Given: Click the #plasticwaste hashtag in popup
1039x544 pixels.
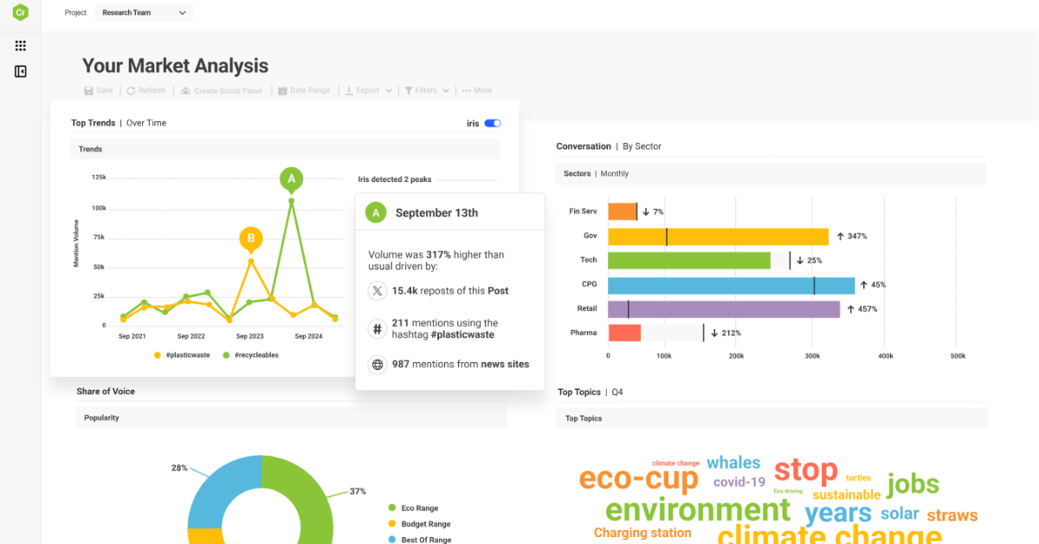Looking at the screenshot, I should click(x=463, y=334).
